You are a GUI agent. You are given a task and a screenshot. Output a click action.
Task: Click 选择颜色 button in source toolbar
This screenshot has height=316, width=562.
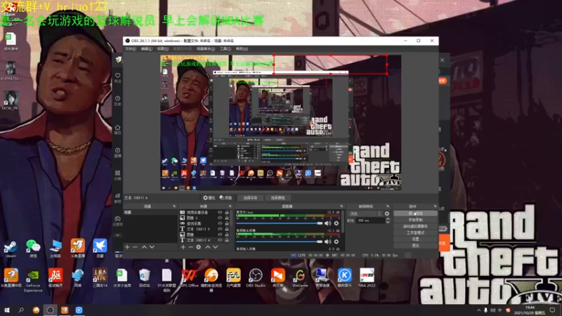(x=277, y=198)
